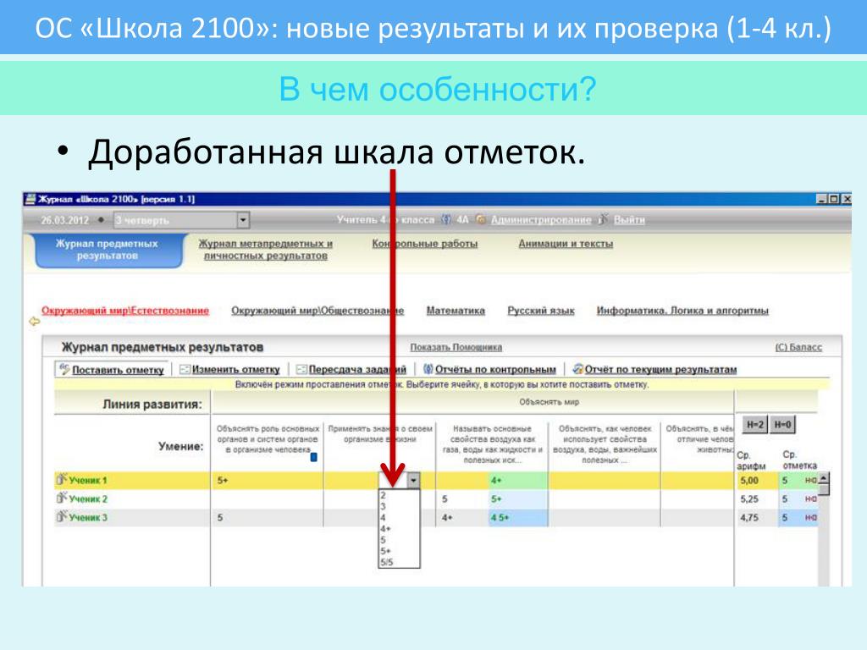Open the Анимации и тексты tab
The height and width of the screenshot is (650, 867).
pos(566,244)
